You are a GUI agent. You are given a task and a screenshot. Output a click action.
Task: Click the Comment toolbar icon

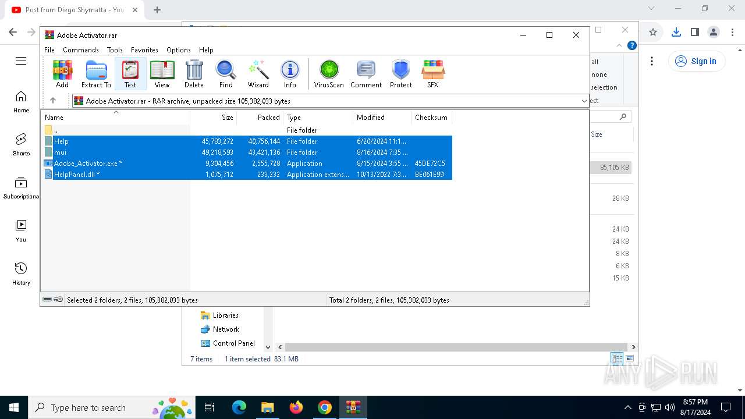pos(366,74)
